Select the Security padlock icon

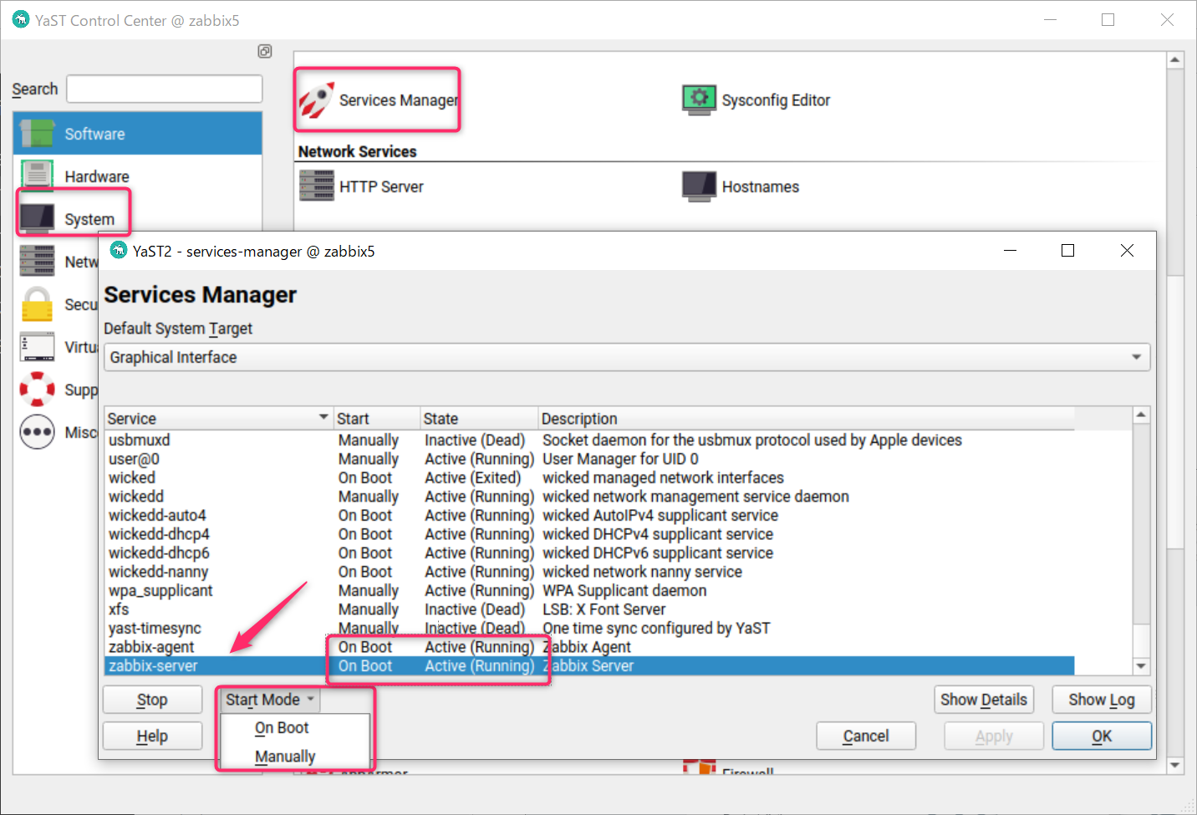(37, 304)
